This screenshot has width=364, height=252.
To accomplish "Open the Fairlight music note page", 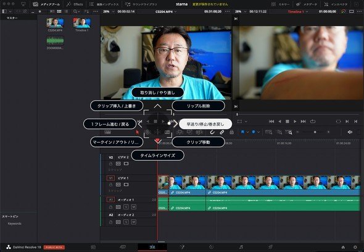I will tap(241, 247).
